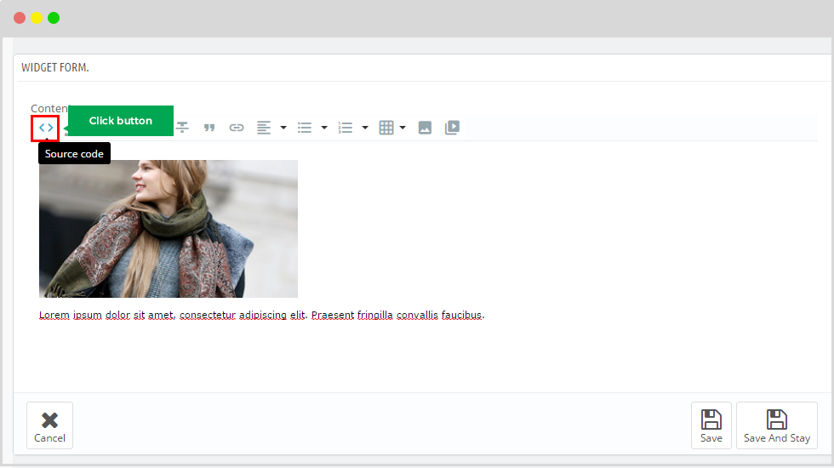The width and height of the screenshot is (834, 468).
Task: Insert or edit link icon
Action: point(237,128)
